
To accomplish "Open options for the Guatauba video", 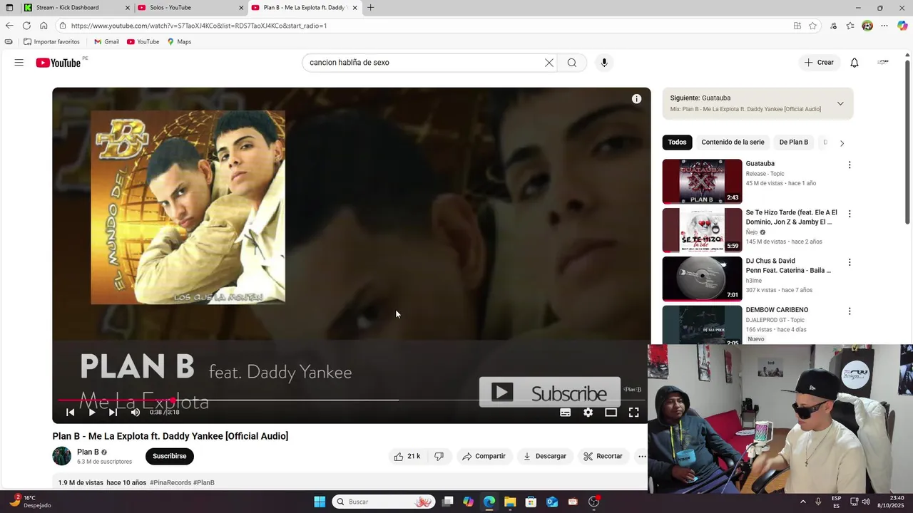I will pyautogui.click(x=850, y=165).
